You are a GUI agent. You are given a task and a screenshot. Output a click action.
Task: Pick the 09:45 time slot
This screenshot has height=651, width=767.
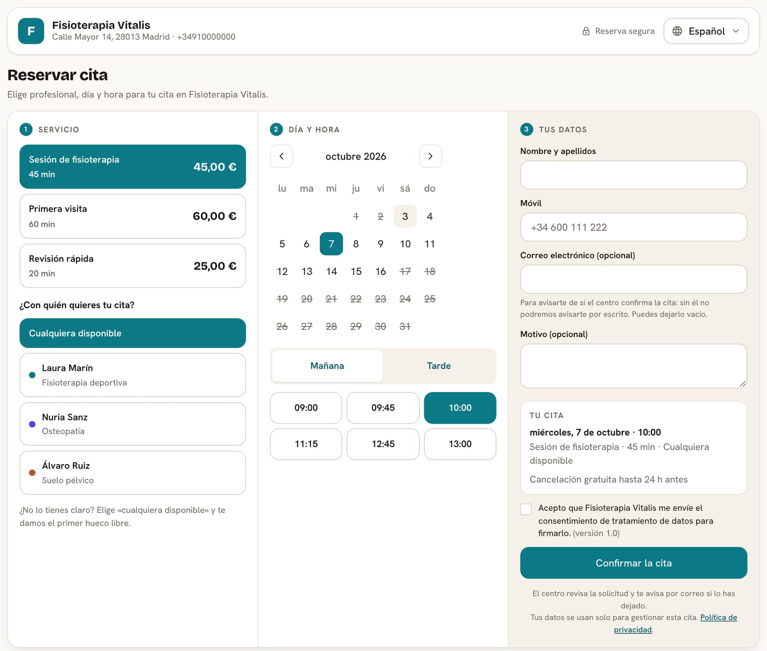383,408
